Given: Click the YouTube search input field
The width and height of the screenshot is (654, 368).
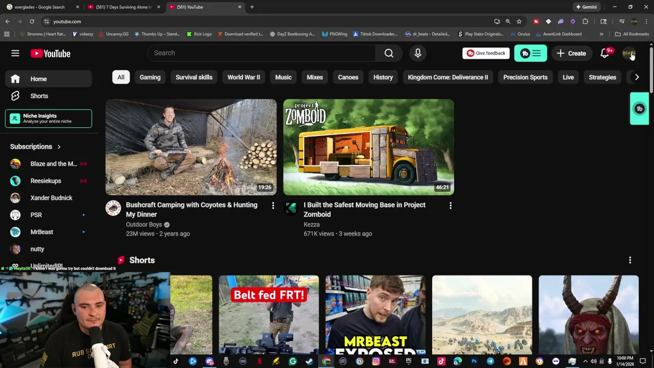Looking at the screenshot, I should (262, 53).
